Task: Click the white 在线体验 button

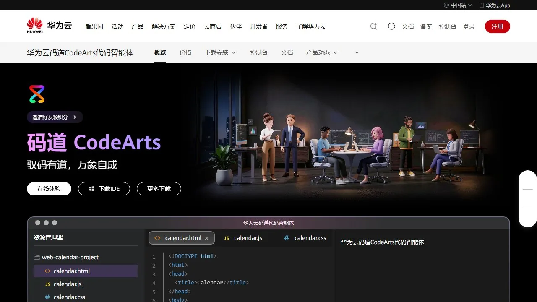Action: [x=49, y=189]
